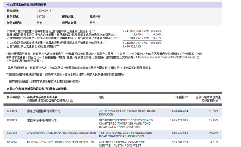241x147 pixels.
Task: Click shareholding value 1,678,464,464
Action: tap(177, 111)
